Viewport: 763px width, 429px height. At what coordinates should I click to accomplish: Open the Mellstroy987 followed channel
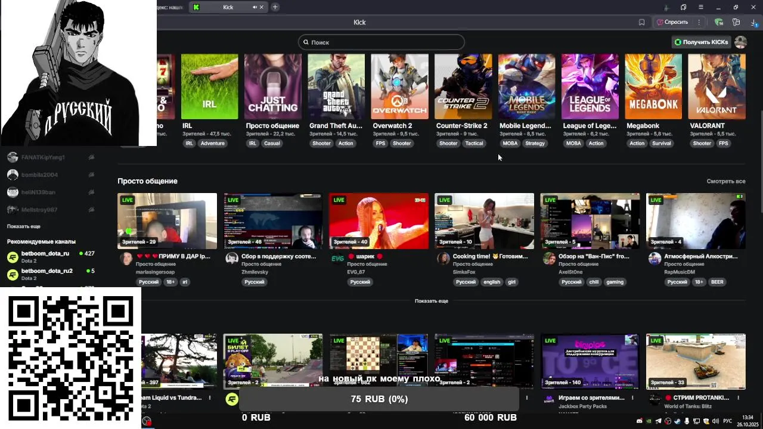51,210
